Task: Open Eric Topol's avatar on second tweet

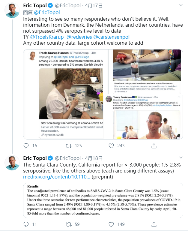Action: click(x=12, y=163)
